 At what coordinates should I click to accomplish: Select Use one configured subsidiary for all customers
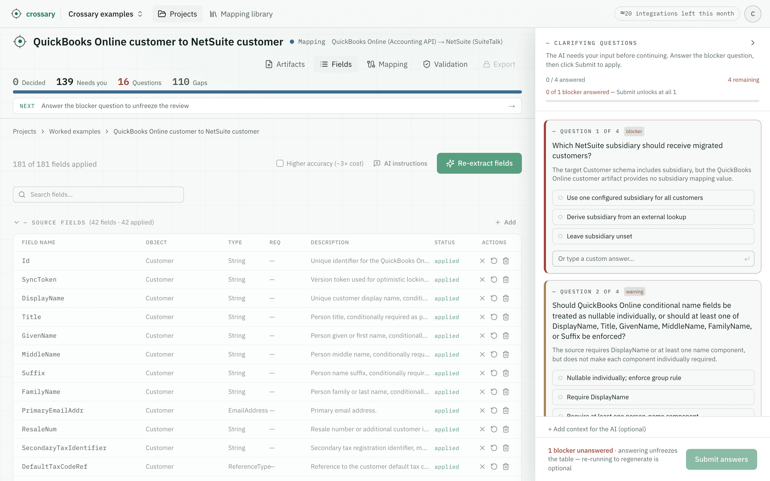(653, 198)
